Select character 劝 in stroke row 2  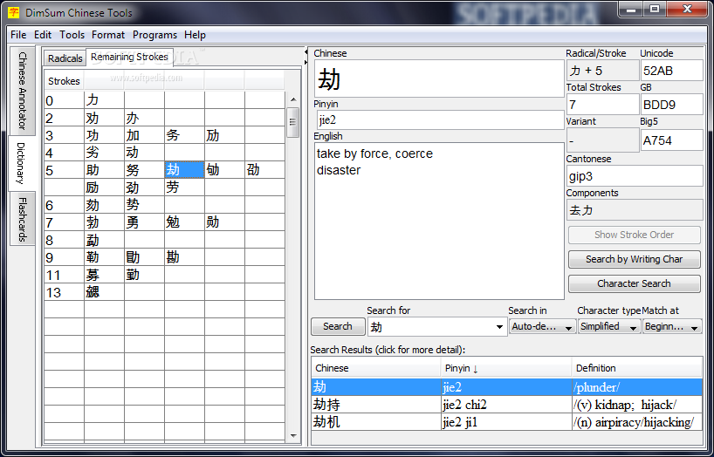click(x=104, y=118)
